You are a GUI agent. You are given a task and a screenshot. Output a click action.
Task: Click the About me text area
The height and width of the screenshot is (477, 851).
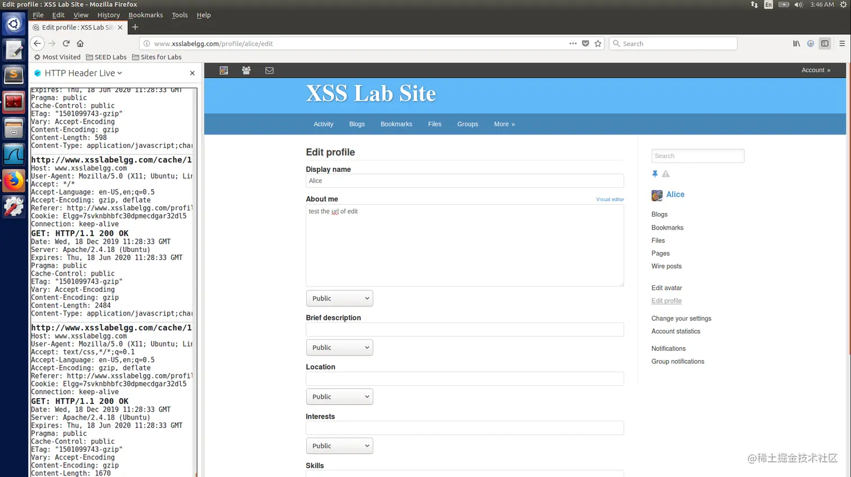(465, 245)
